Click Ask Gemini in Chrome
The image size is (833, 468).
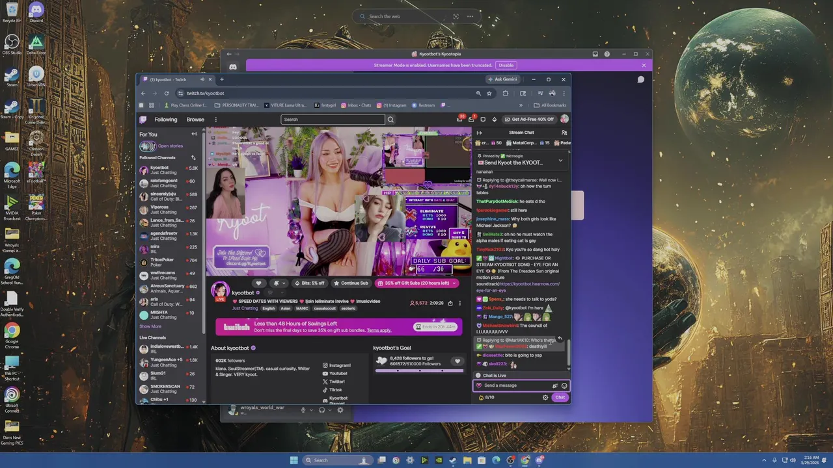(502, 79)
